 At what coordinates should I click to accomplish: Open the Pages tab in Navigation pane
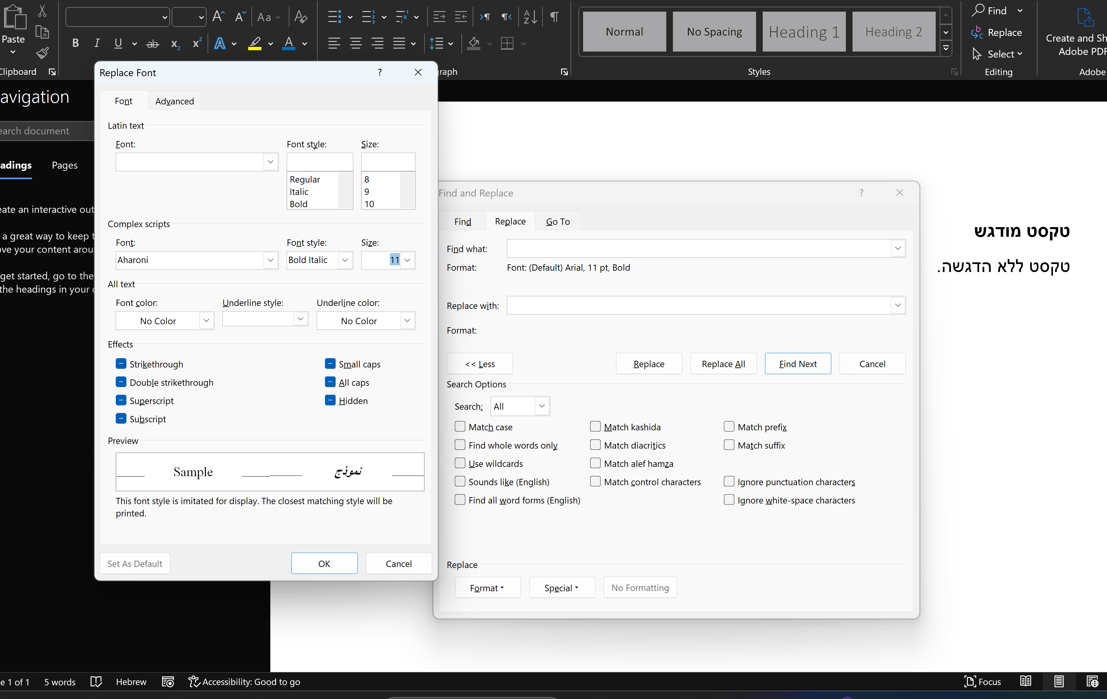click(x=64, y=165)
